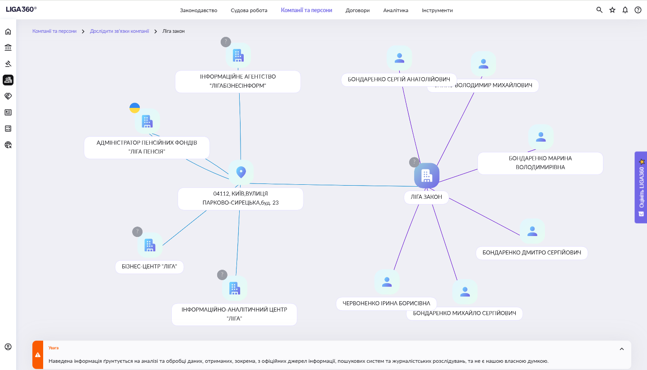Open the Інструменти menu
The image size is (647, 370).
point(437,10)
